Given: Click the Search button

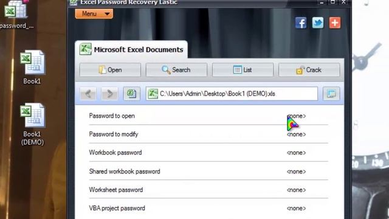Looking at the screenshot, I should click(x=176, y=70).
